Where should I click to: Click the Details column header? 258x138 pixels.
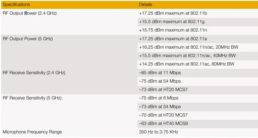pos(145,5)
